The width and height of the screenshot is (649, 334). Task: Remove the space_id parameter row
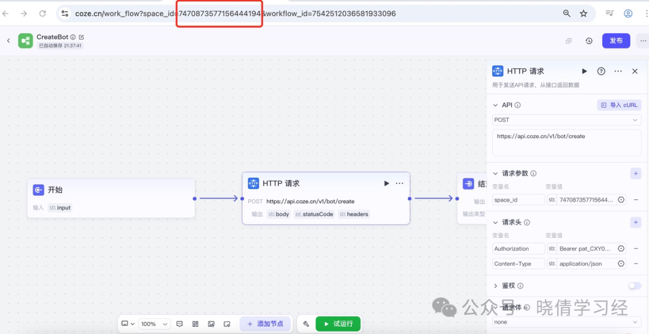(636, 199)
